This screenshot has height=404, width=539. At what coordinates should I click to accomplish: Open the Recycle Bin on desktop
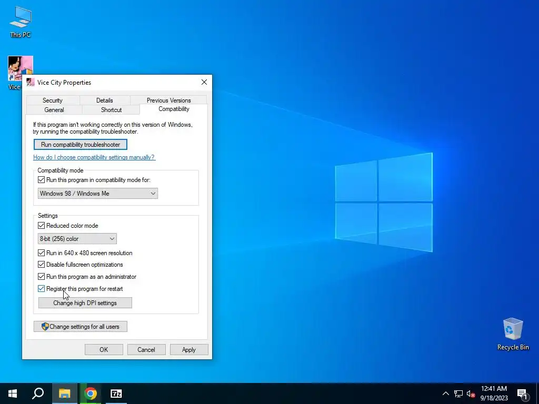coord(513,334)
